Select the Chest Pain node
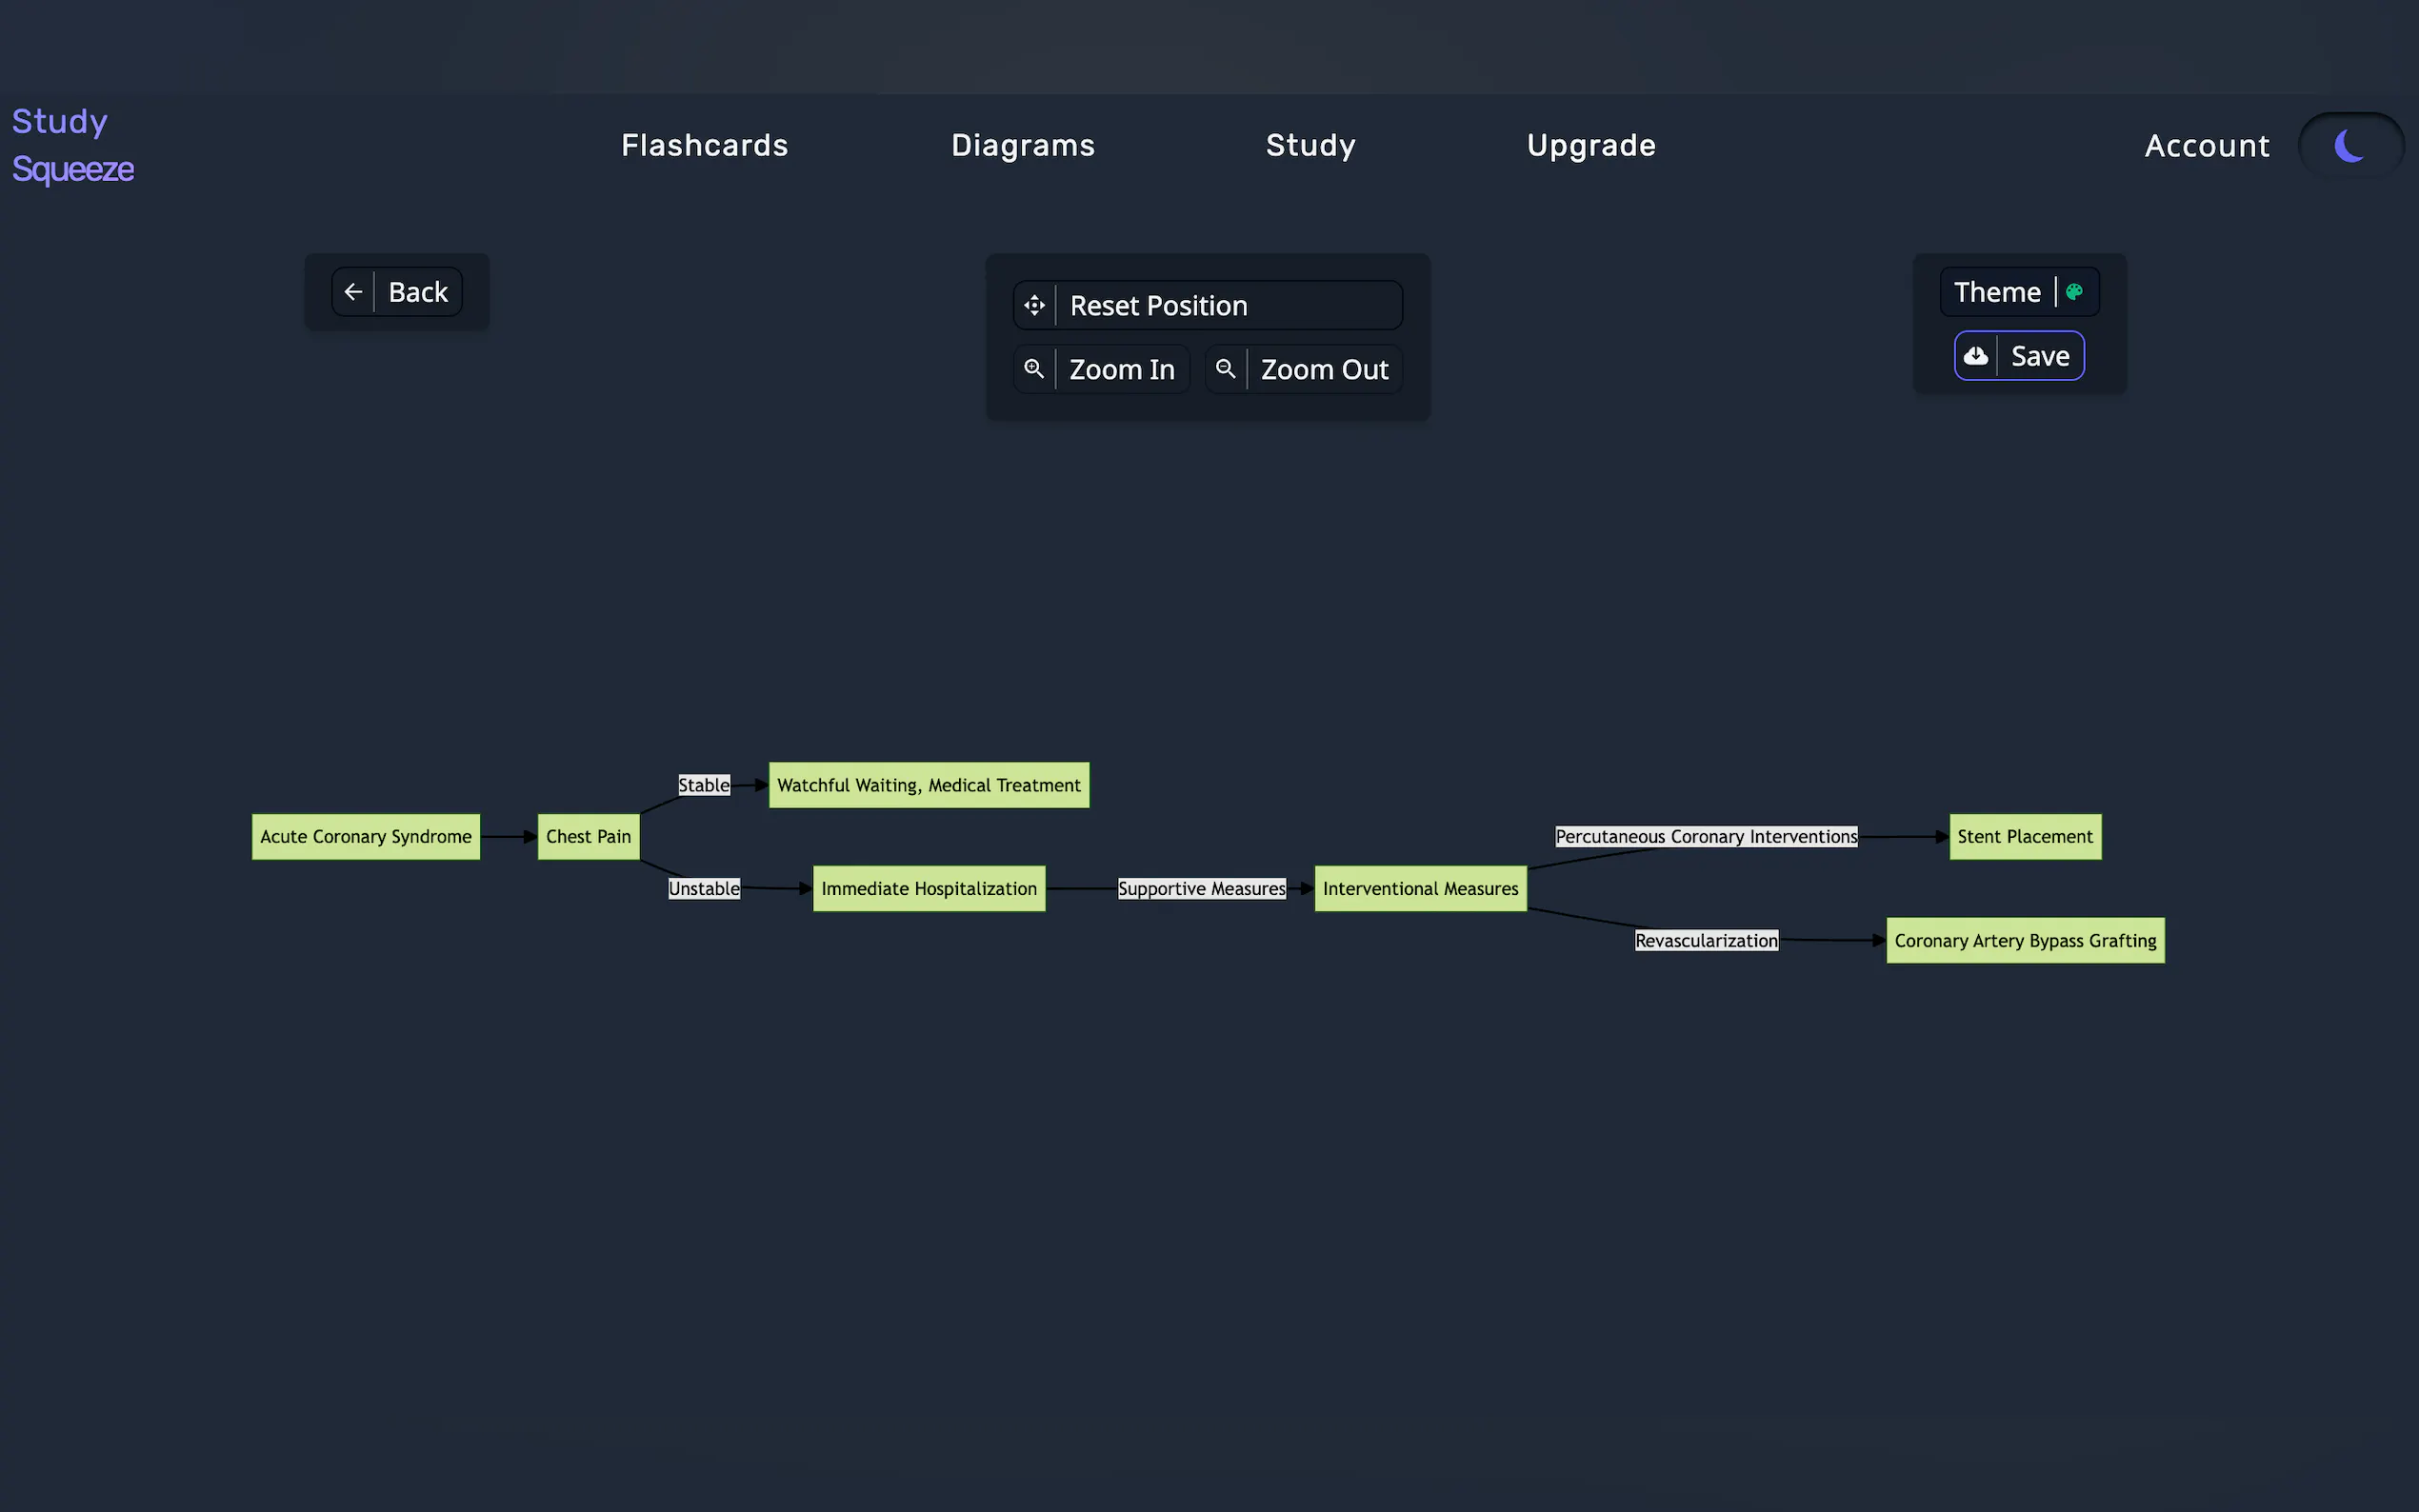Viewport: 2419px width, 1512px height. 588,837
